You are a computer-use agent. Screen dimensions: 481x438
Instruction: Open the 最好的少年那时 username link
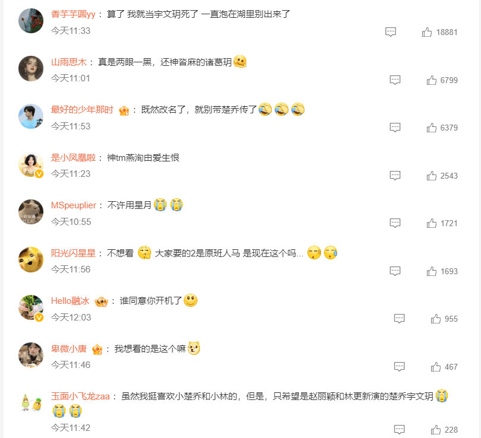coord(82,110)
